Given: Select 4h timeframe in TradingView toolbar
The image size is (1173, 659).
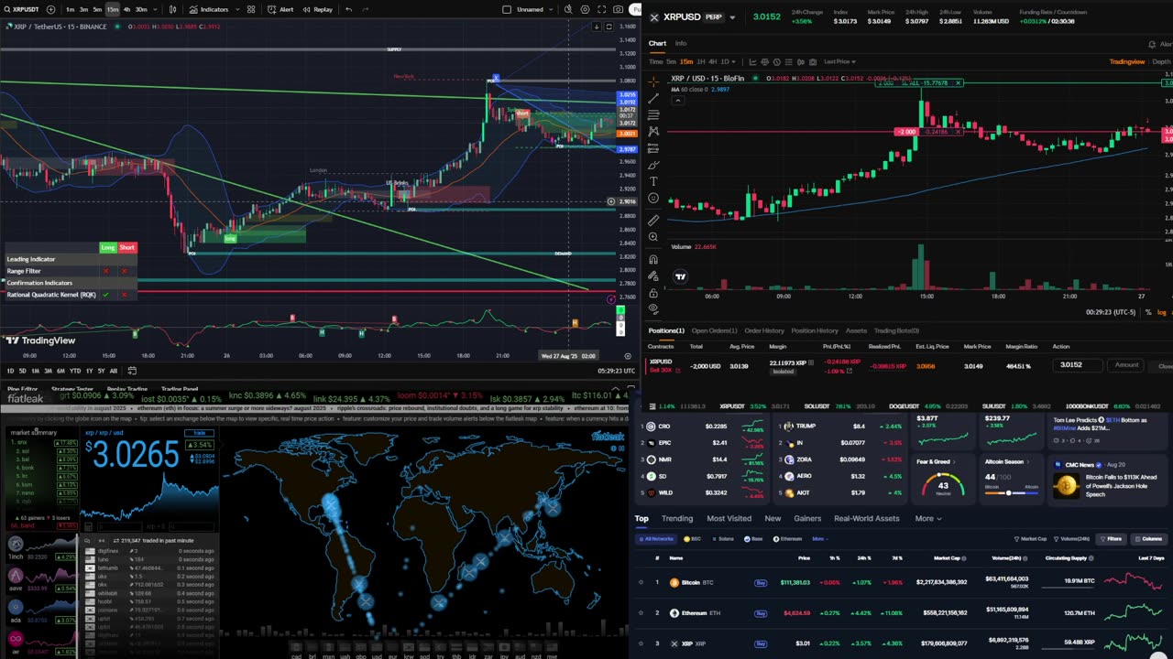Looking at the screenshot, I should click(x=126, y=9).
